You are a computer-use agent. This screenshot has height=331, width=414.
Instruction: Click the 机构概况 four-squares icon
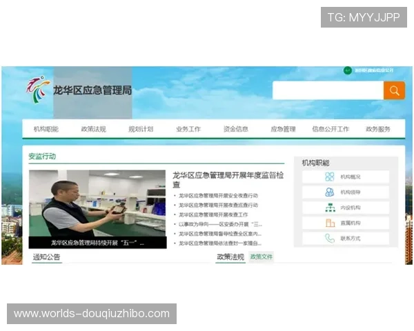(x=330, y=177)
